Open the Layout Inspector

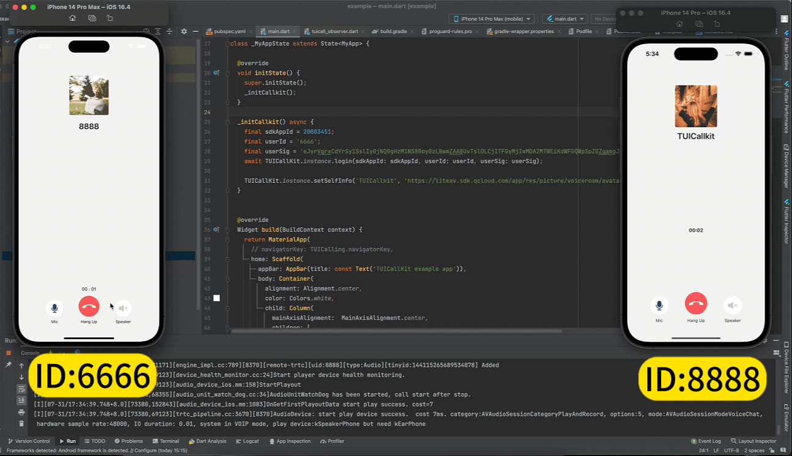pyautogui.click(x=754, y=441)
